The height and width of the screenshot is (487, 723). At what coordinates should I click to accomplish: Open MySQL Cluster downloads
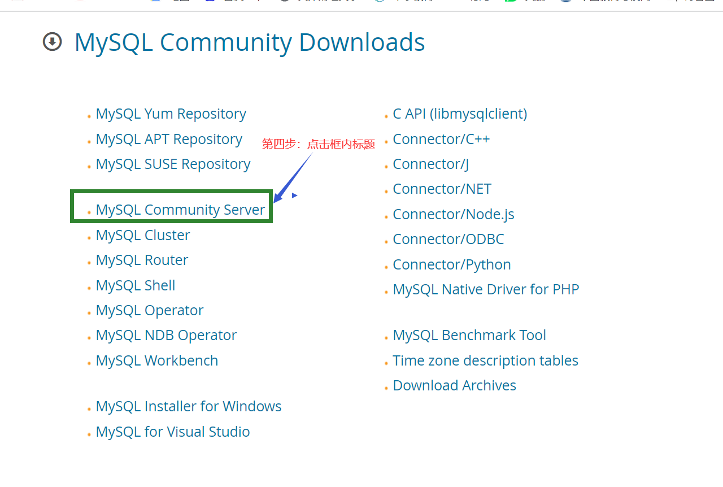click(x=143, y=235)
